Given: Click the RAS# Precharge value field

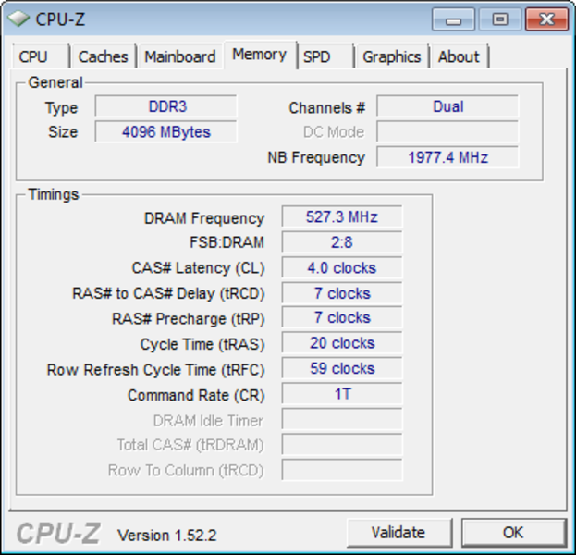Looking at the screenshot, I should click(x=342, y=317).
